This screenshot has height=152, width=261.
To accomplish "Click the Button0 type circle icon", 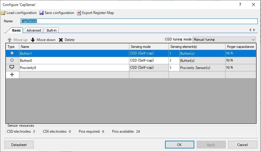I will tap(12, 60).
